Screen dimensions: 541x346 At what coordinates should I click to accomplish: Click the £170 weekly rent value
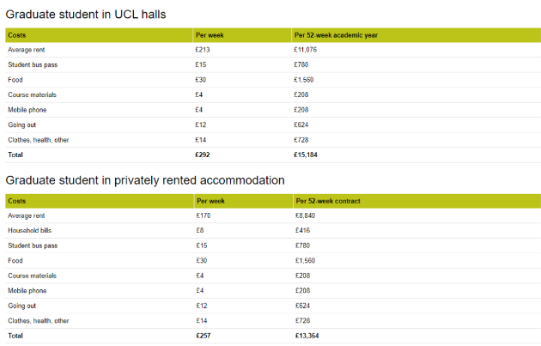203,215
